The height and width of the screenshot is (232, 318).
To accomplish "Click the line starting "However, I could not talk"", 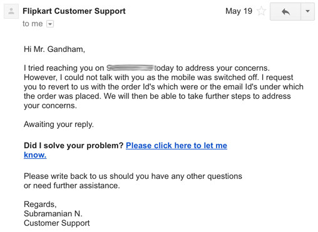I will pyautogui.click(x=158, y=78).
